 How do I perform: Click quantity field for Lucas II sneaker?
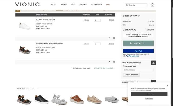[97, 20]
